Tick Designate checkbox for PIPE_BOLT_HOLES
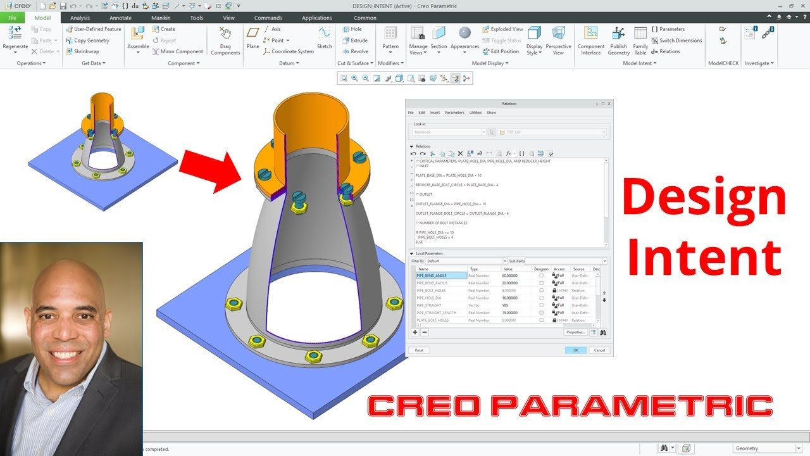 pyautogui.click(x=541, y=290)
